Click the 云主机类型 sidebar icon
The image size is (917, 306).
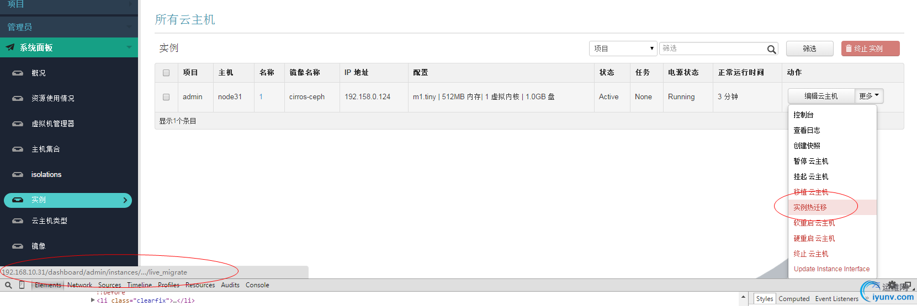(x=18, y=221)
